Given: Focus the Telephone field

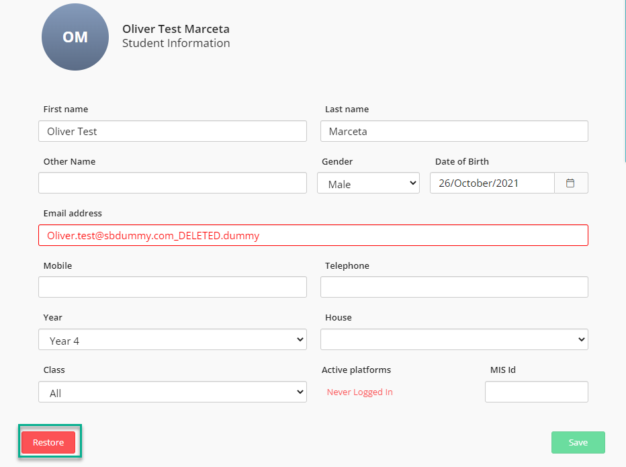Looking at the screenshot, I should [x=454, y=287].
